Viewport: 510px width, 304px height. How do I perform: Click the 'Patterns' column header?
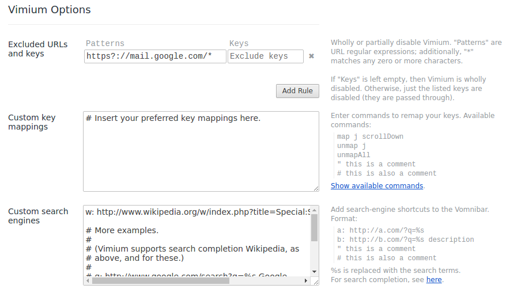105,43
